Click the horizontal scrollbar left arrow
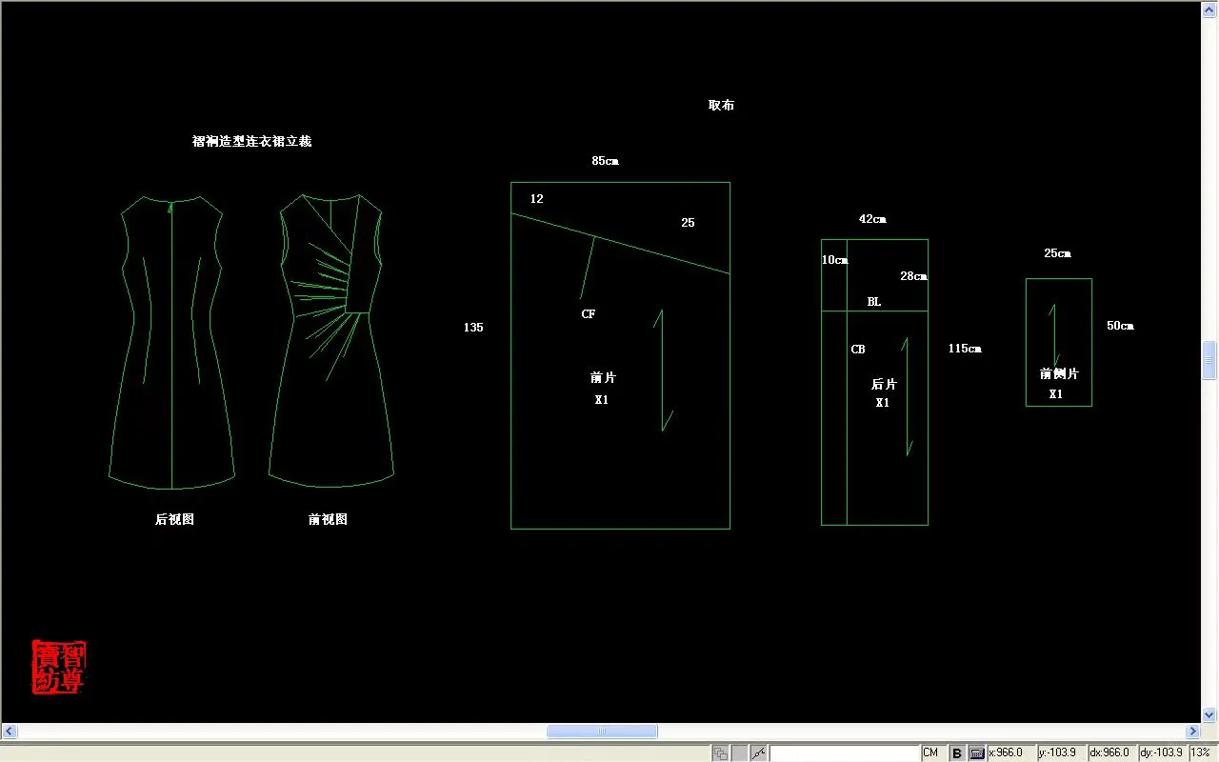Viewport: 1219px width, 762px height. (9, 732)
